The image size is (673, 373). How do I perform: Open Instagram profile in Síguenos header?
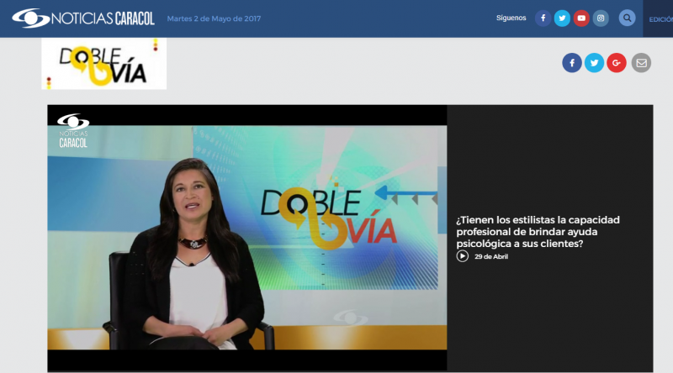click(601, 18)
